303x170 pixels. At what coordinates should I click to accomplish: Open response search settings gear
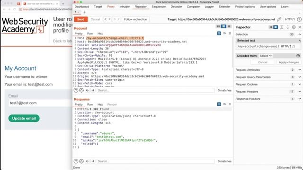click(81, 161)
